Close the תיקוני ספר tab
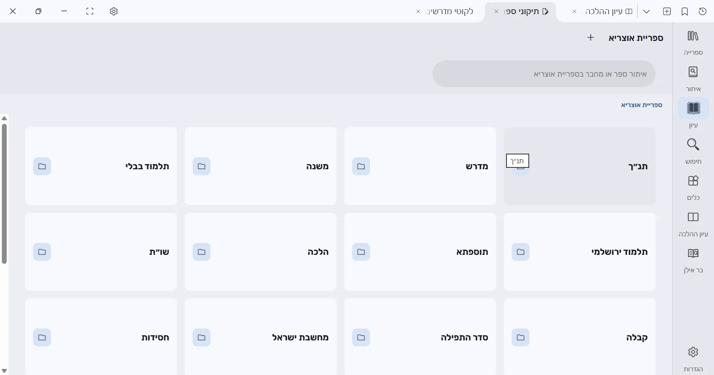The image size is (714, 375). [x=496, y=12]
